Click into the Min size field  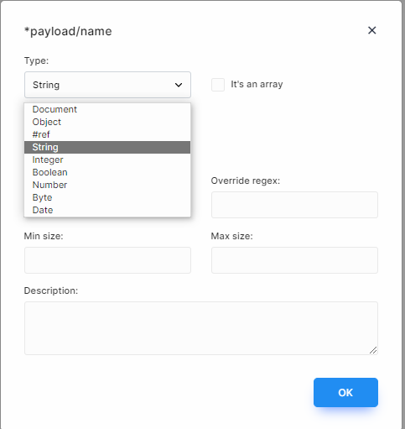coord(107,260)
